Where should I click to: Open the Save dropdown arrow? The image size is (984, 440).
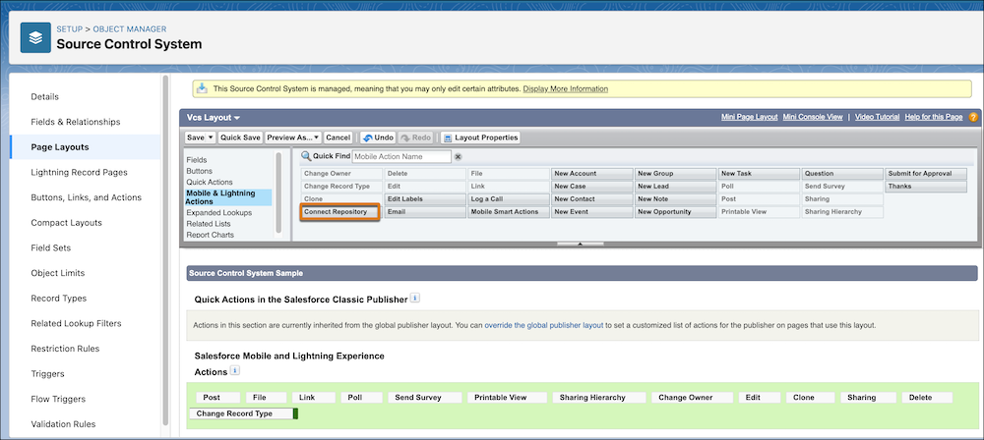[x=211, y=137]
